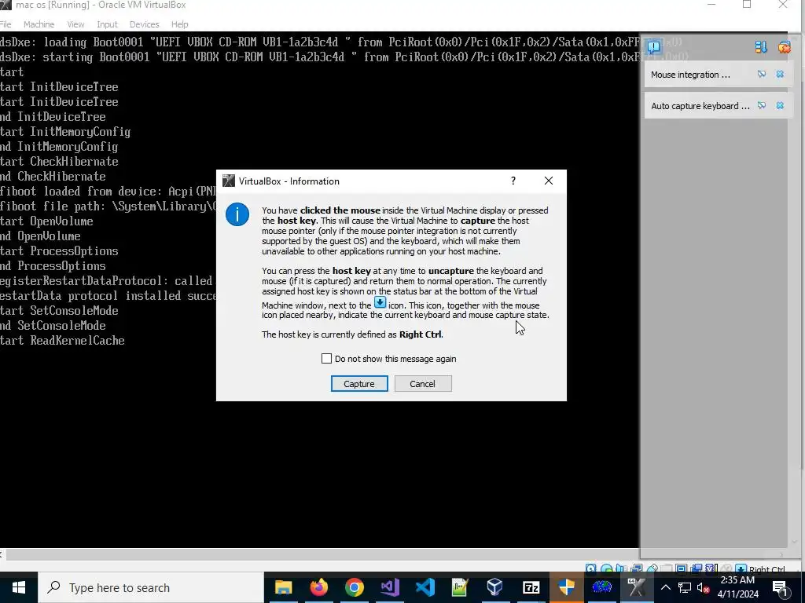Click the optical disk status bar icon
Viewport: 805px width, 603px height.
click(607, 568)
